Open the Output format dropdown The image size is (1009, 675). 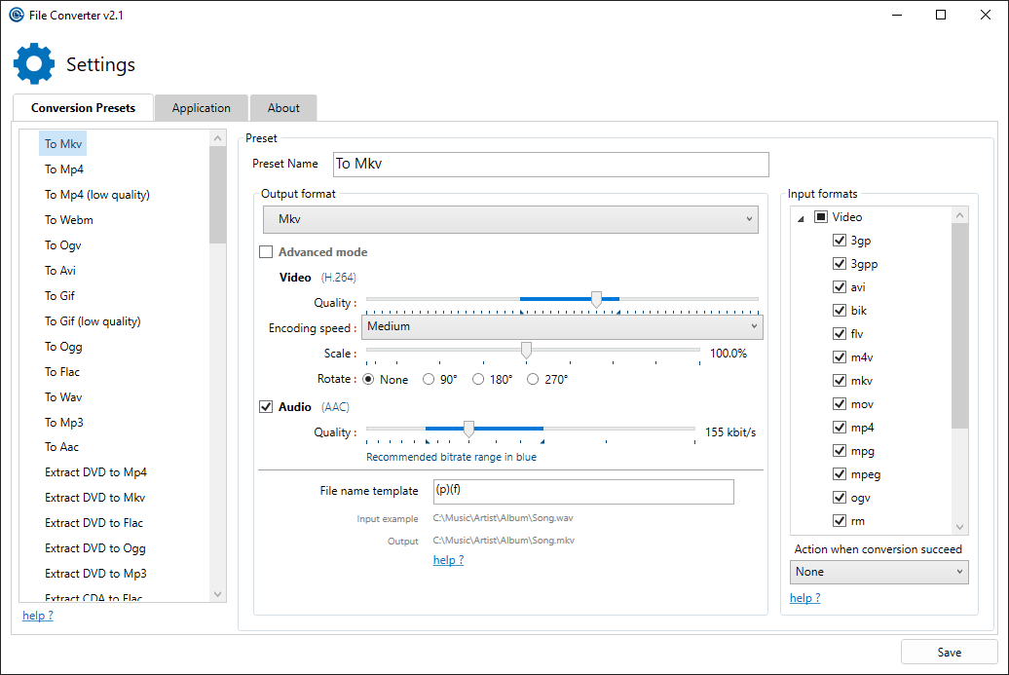pyautogui.click(x=509, y=218)
